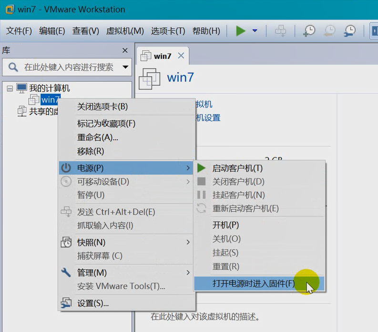Choose 启动客户机(T) in power submenu
This screenshot has height=332, width=378.
click(260, 168)
